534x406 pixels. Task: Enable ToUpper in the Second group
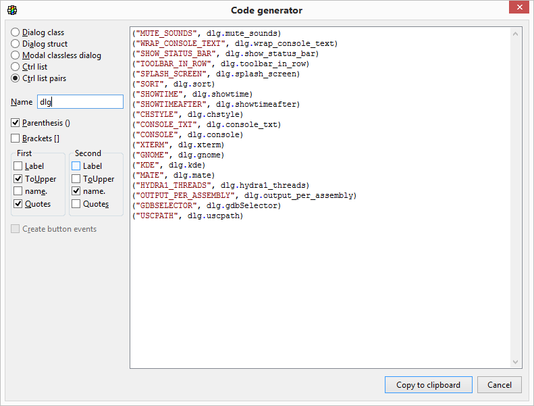76,179
